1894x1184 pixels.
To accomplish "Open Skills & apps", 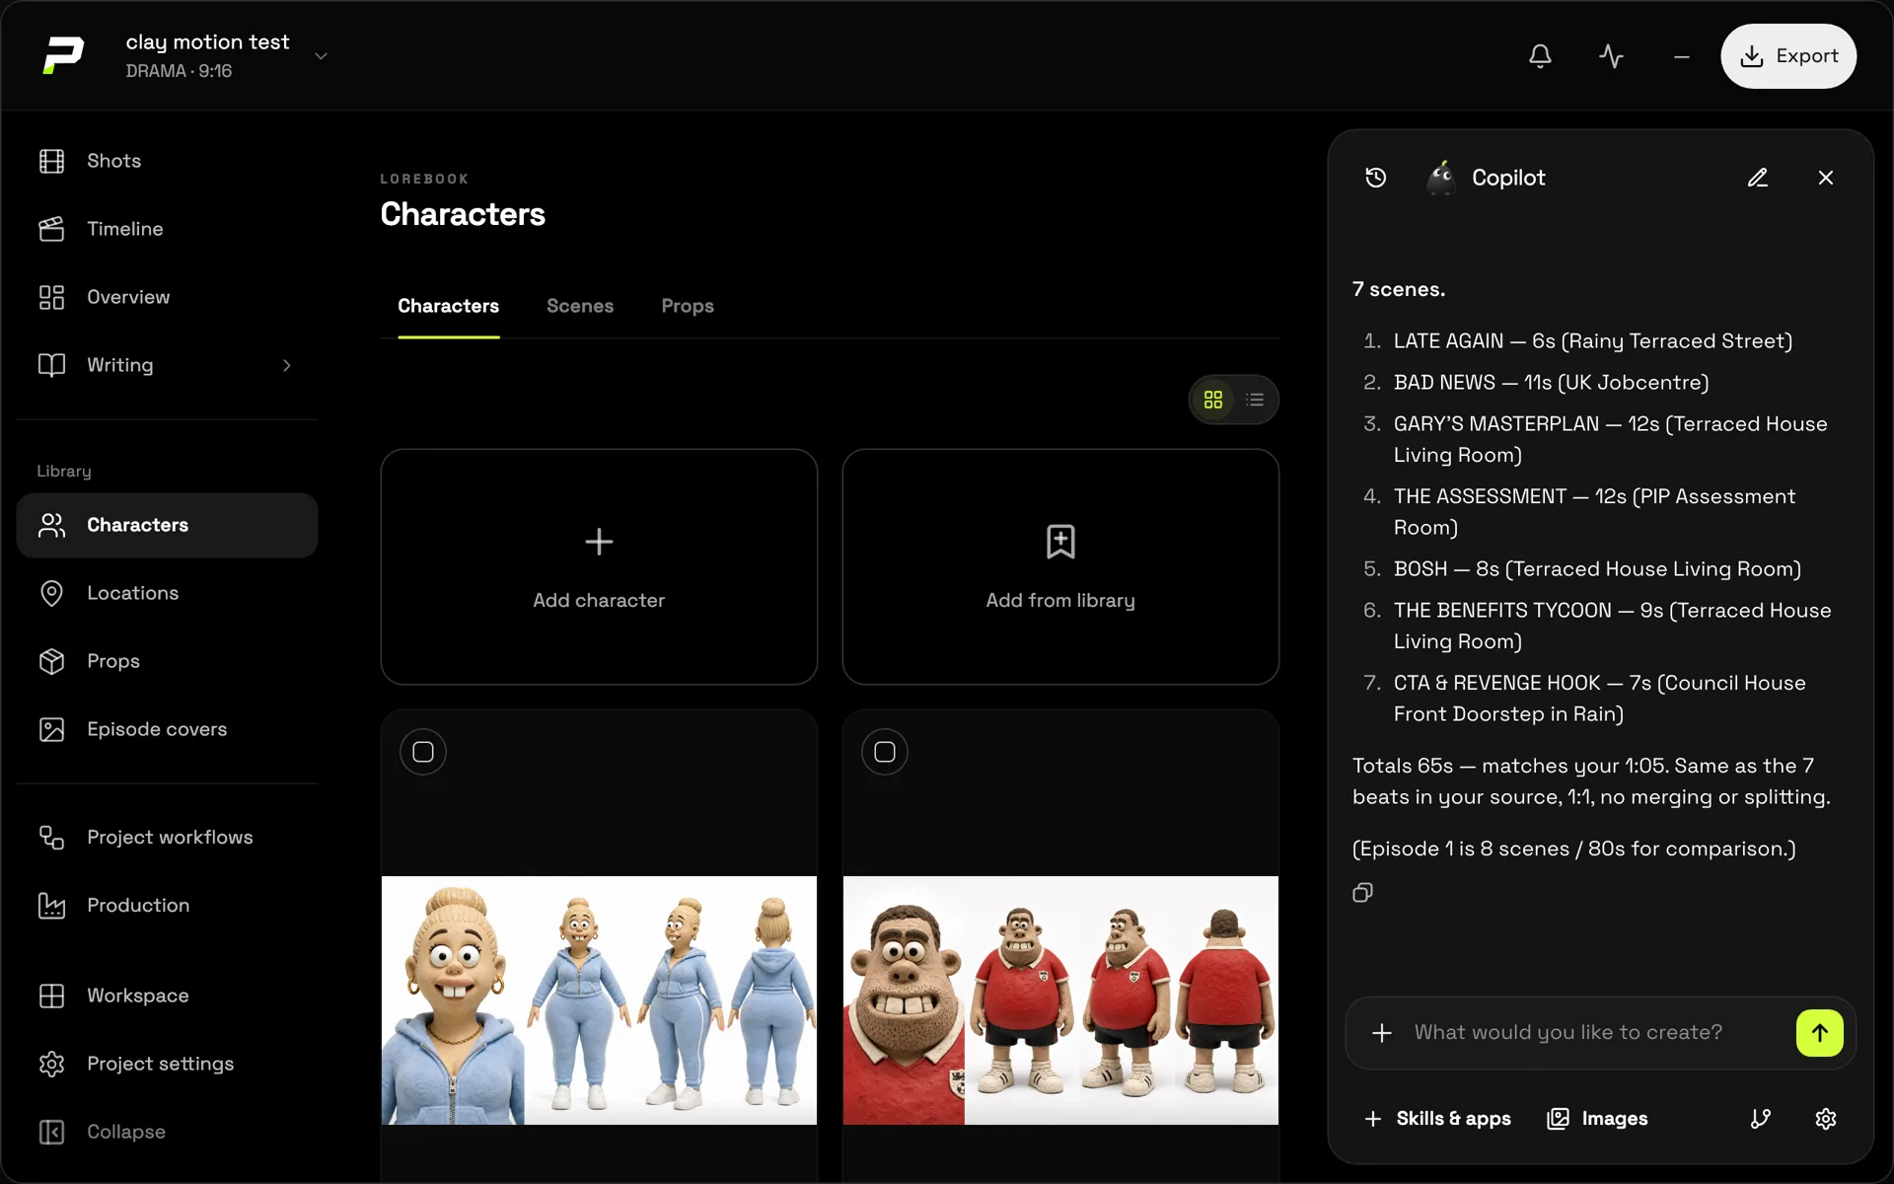I will 1437,1119.
